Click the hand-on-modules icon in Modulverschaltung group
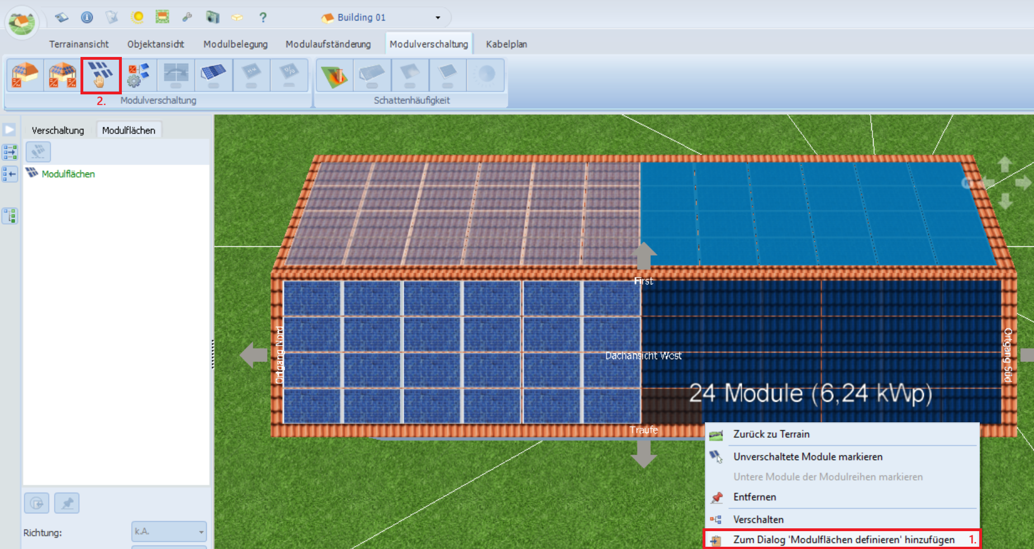Image resolution: width=1034 pixels, height=549 pixels. click(101, 75)
